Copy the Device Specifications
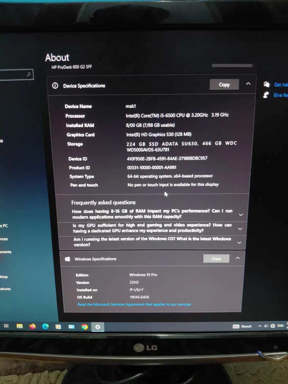Screen dimensions: 288x384 (x=224, y=84)
